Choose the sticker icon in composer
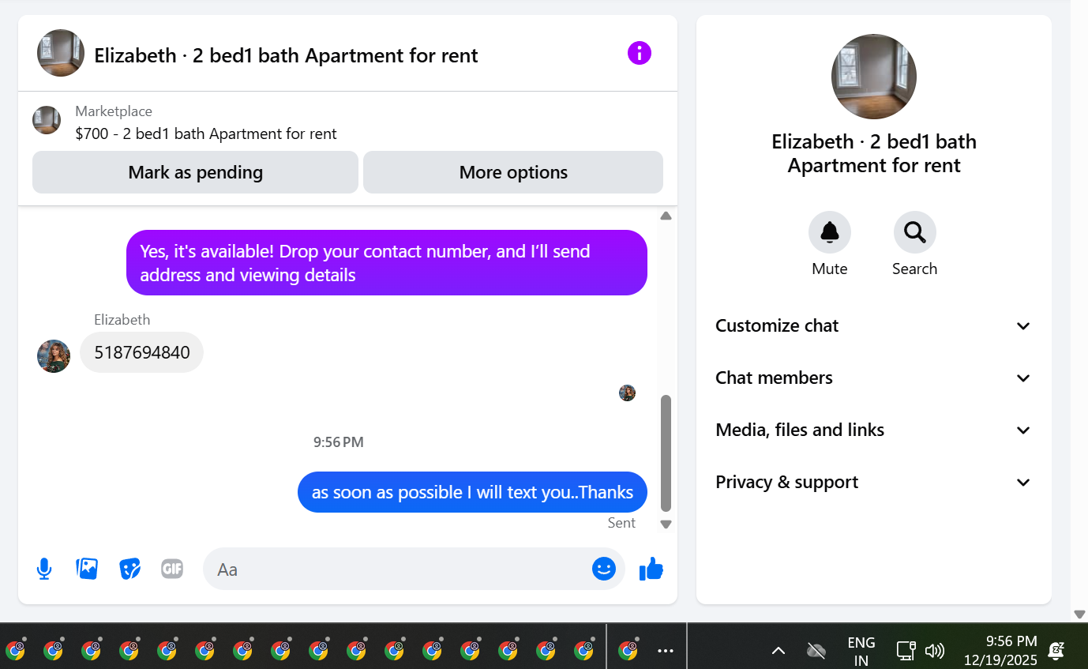This screenshot has height=669, width=1088. pyautogui.click(x=129, y=569)
